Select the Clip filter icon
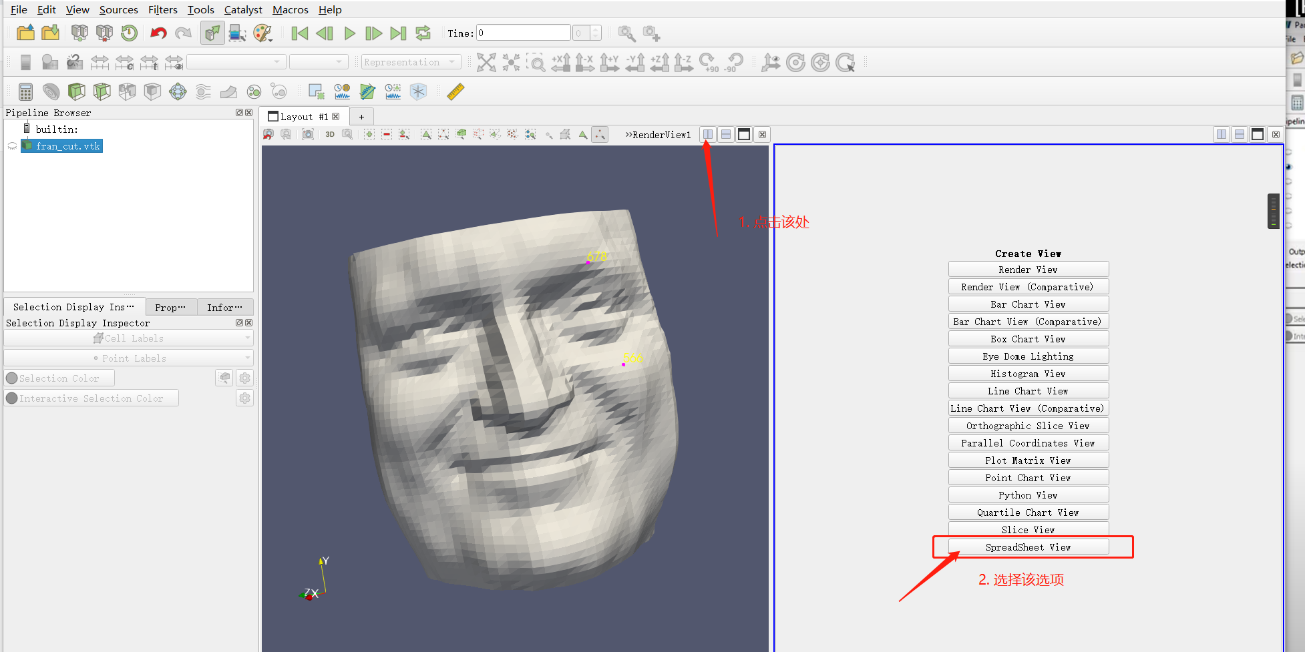The width and height of the screenshot is (1305, 652). pos(77,91)
